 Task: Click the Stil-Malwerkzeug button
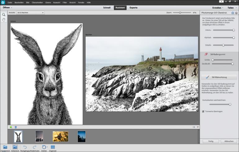pyautogui.click(x=219, y=77)
